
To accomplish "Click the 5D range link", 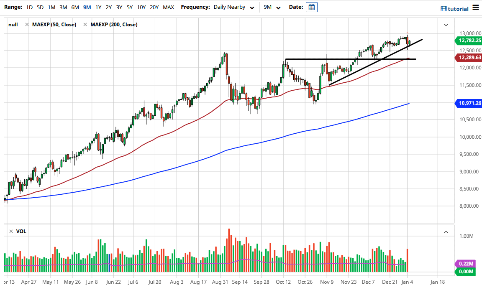I will (40, 7).
